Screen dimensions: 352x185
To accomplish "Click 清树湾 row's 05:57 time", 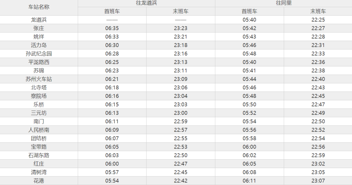I will [112, 172].
